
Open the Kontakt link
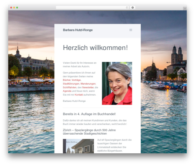[x=79, y=95]
